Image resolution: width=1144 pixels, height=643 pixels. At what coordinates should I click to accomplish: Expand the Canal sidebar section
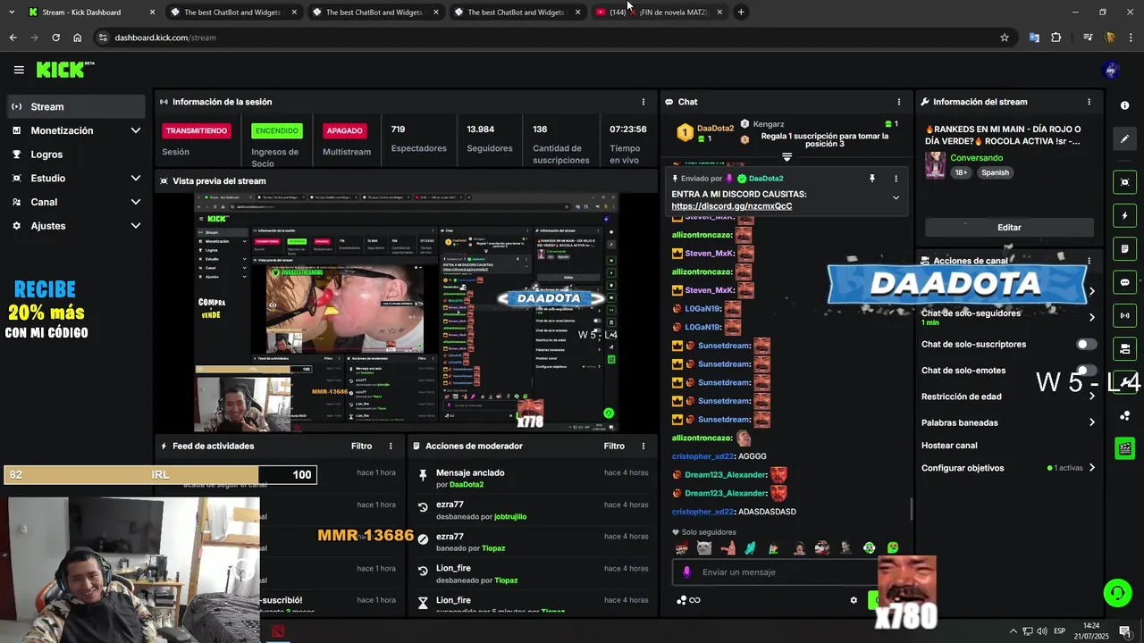136,202
